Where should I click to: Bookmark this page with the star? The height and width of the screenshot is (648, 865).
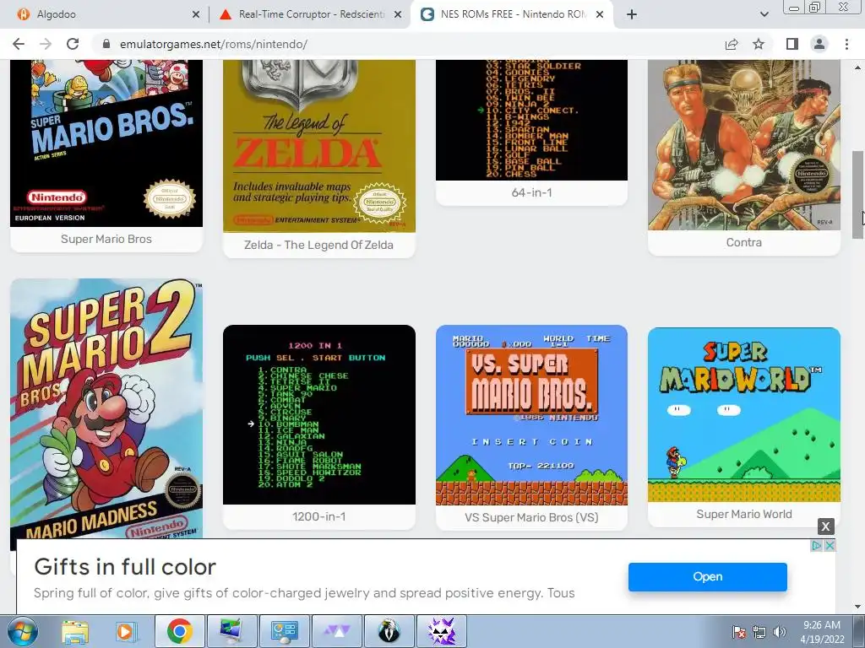(759, 44)
